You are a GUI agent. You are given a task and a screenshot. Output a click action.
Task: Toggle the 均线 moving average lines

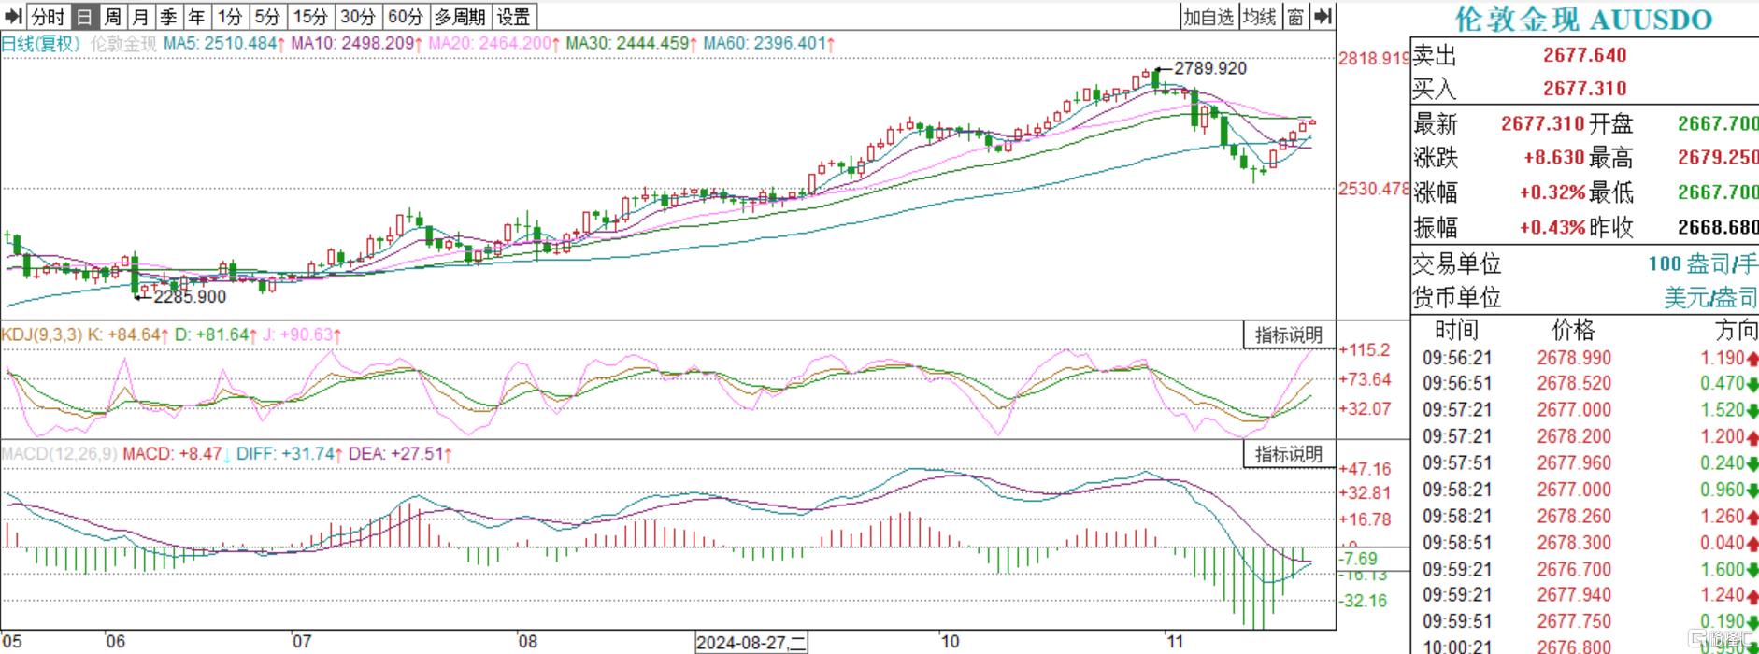1259,17
